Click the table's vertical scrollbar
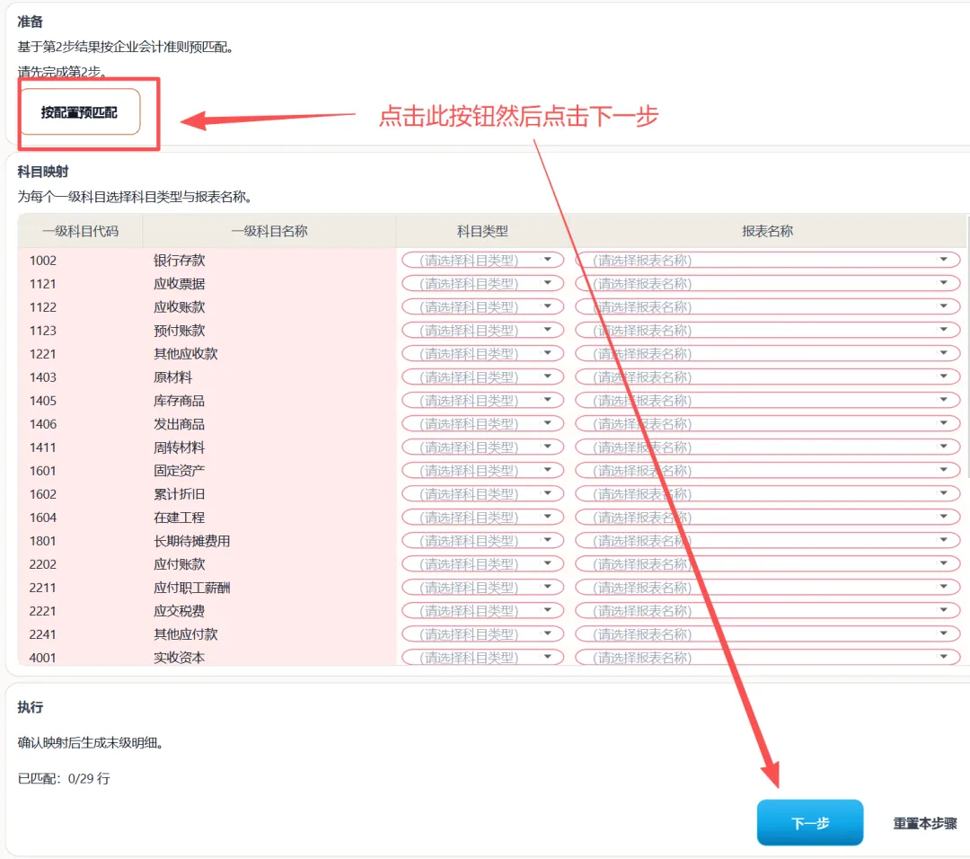Image resolution: width=970 pixels, height=859 pixels. [967, 347]
